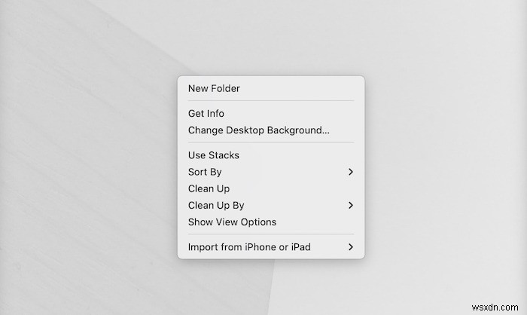Click the Clean Up By entry
The height and width of the screenshot is (315, 527).
tap(216, 205)
